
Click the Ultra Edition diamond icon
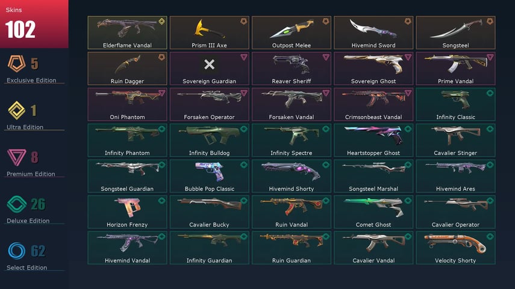click(16, 110)
